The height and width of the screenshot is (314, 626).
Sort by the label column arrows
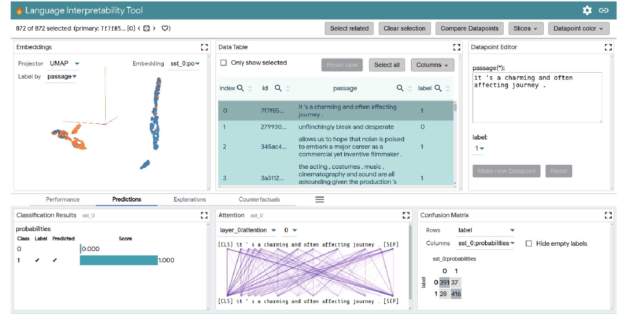point(448,89)
